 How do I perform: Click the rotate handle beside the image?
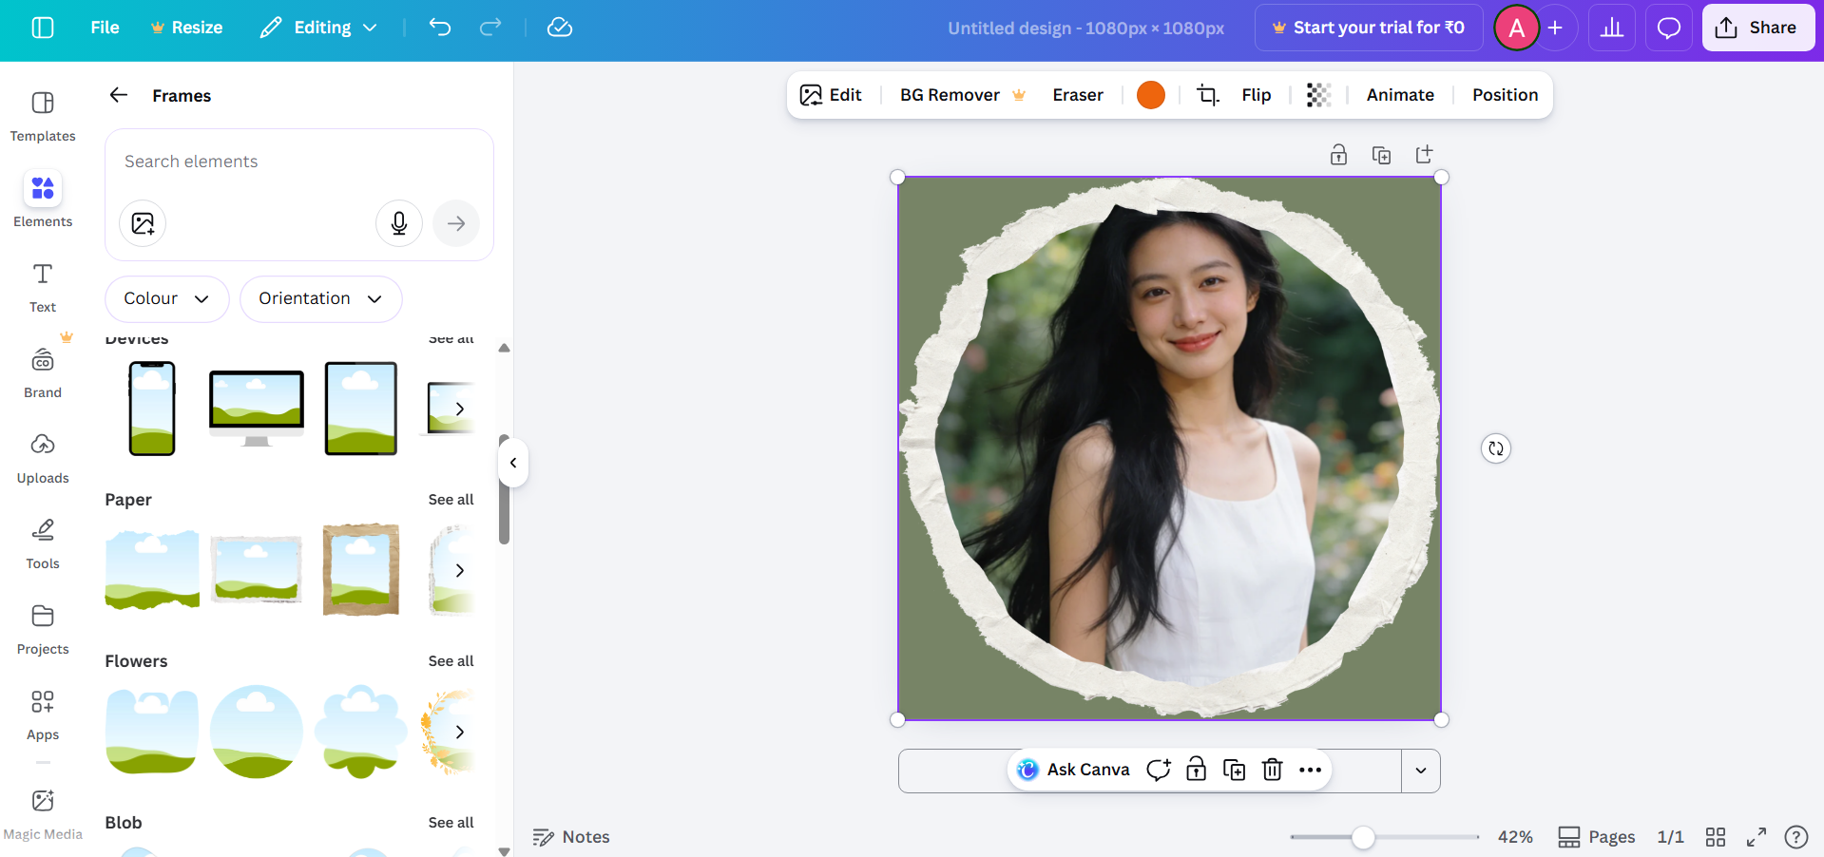pos(1496,448)
